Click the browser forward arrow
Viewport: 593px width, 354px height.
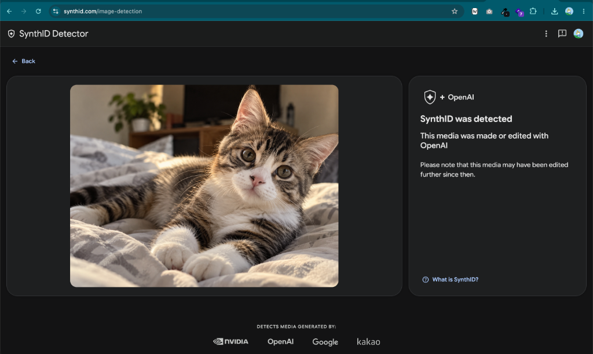click(x=24, y=12)
